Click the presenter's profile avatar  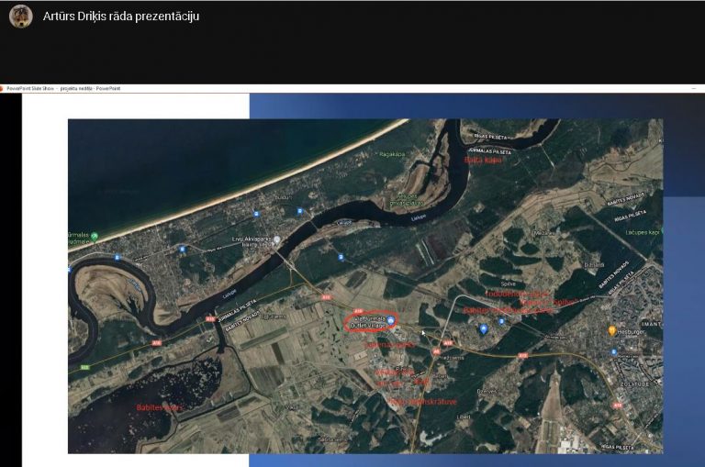pos(21,17)
